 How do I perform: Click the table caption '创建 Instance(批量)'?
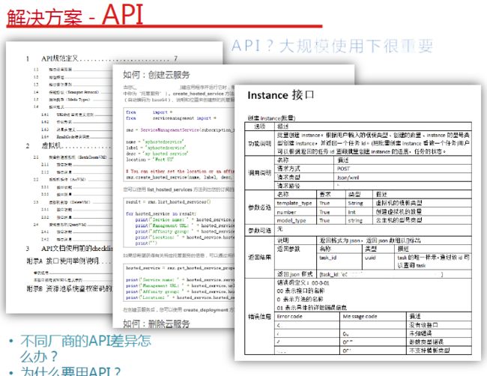coord(271,118)
